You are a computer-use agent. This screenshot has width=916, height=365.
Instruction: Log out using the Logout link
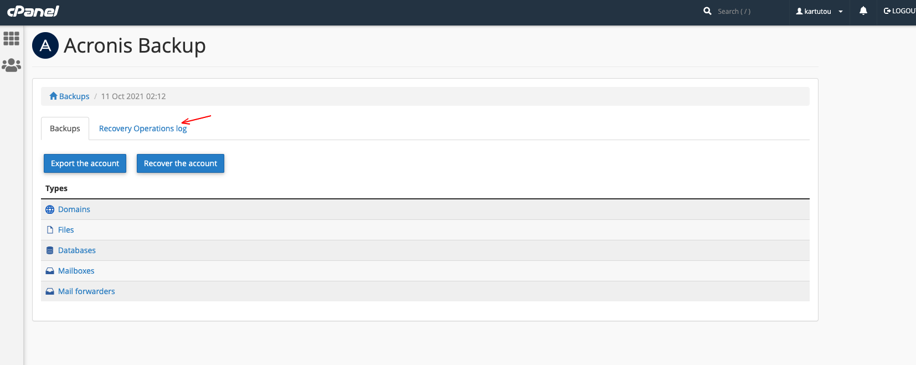(x=900, y=11)
